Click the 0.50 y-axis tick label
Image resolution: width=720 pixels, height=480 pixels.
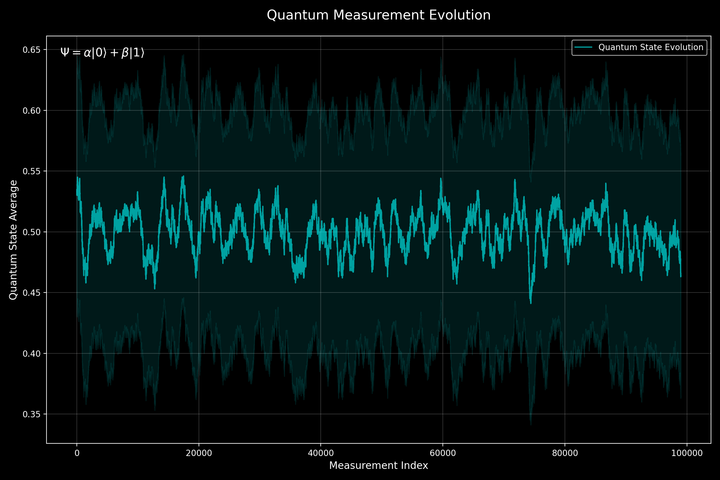(x=31, y=232)
